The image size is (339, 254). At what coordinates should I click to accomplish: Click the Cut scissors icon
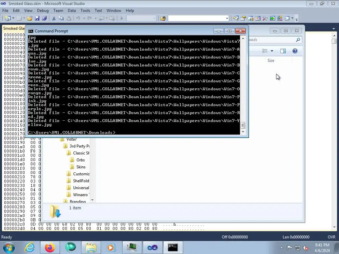(x=54, y=19)
